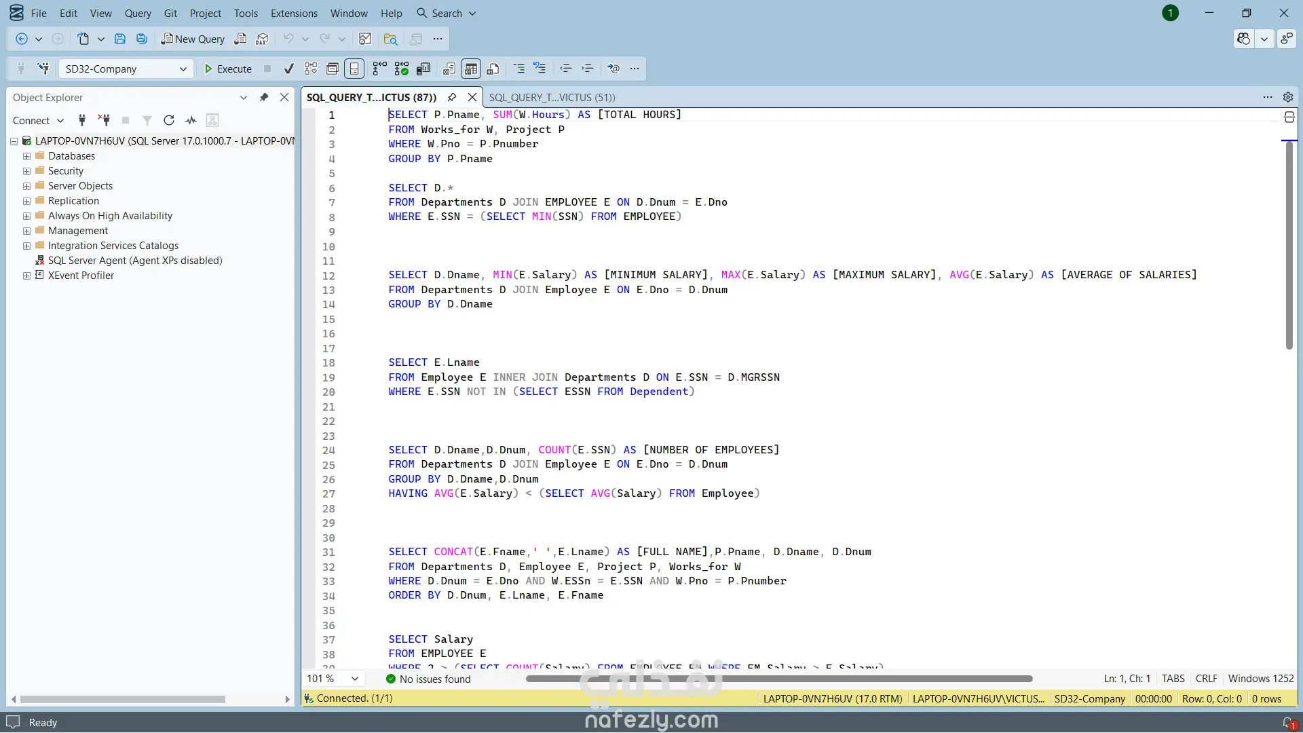Click the No issues found indicator
The width and height of the screenshot is (1303, 733).
point(428,679)
